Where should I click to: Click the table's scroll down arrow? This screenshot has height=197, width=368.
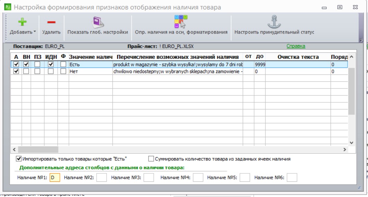[351, 142]
